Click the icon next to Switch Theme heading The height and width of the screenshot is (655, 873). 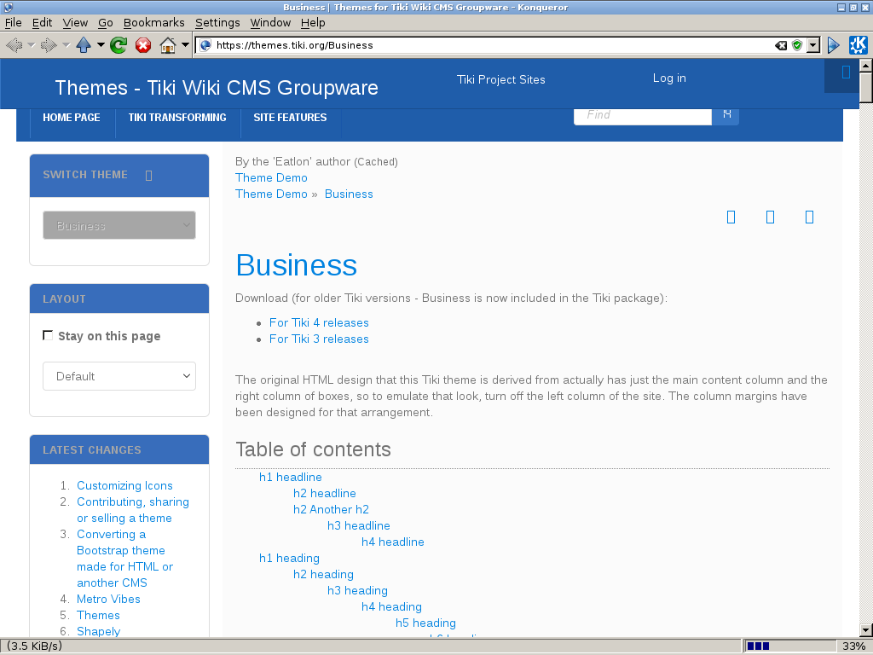(148, 176)
